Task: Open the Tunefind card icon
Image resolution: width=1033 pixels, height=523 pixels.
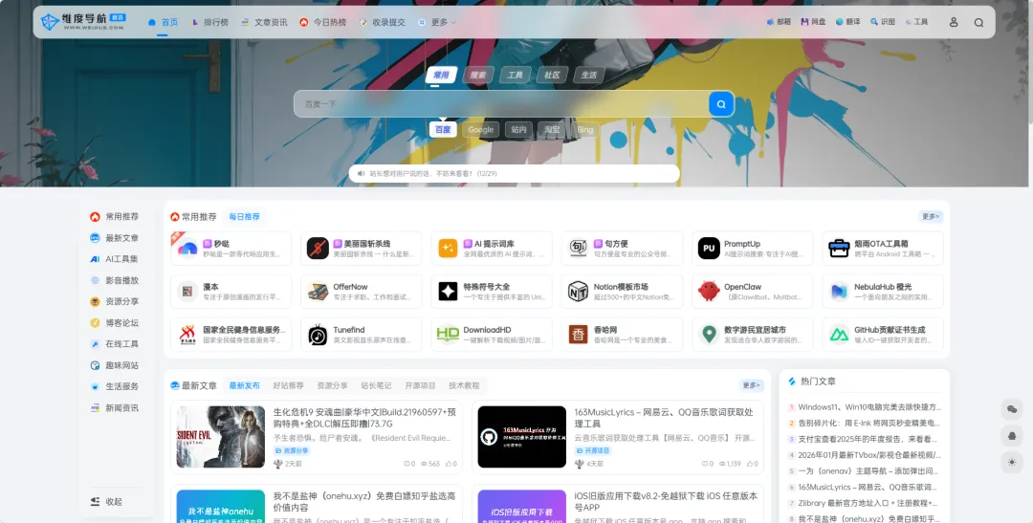Action: click(x=318, y=335)
